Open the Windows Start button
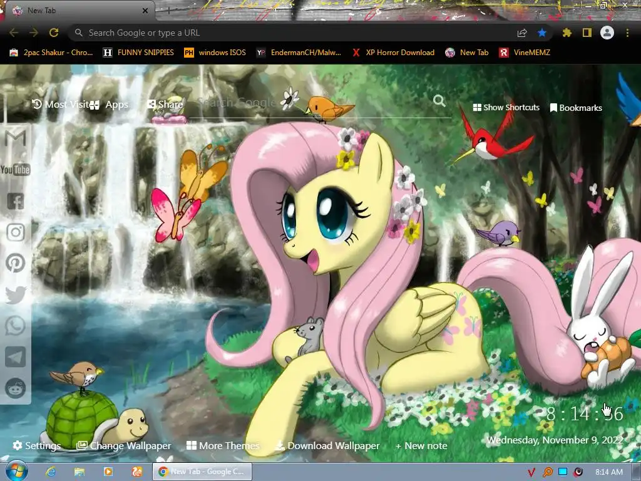Viewport: 641px width, 481px height. pos(16,472)
